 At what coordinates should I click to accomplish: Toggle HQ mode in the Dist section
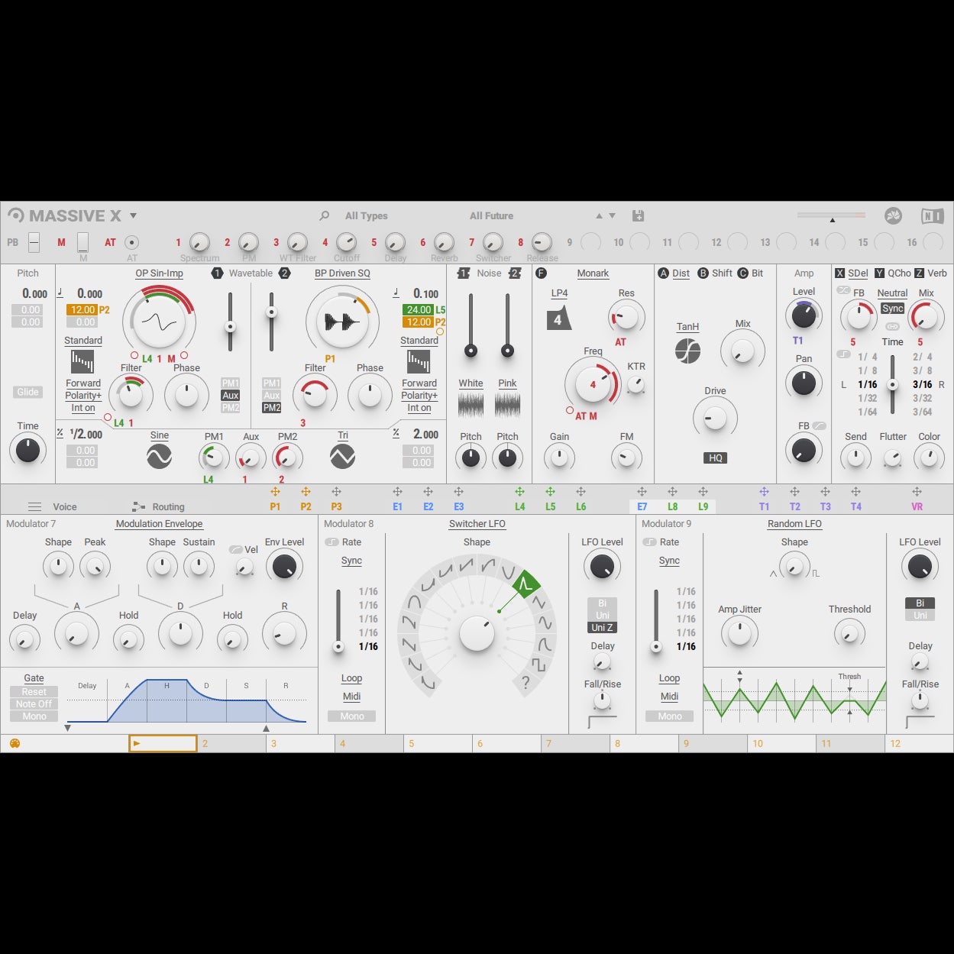(716, 458)
